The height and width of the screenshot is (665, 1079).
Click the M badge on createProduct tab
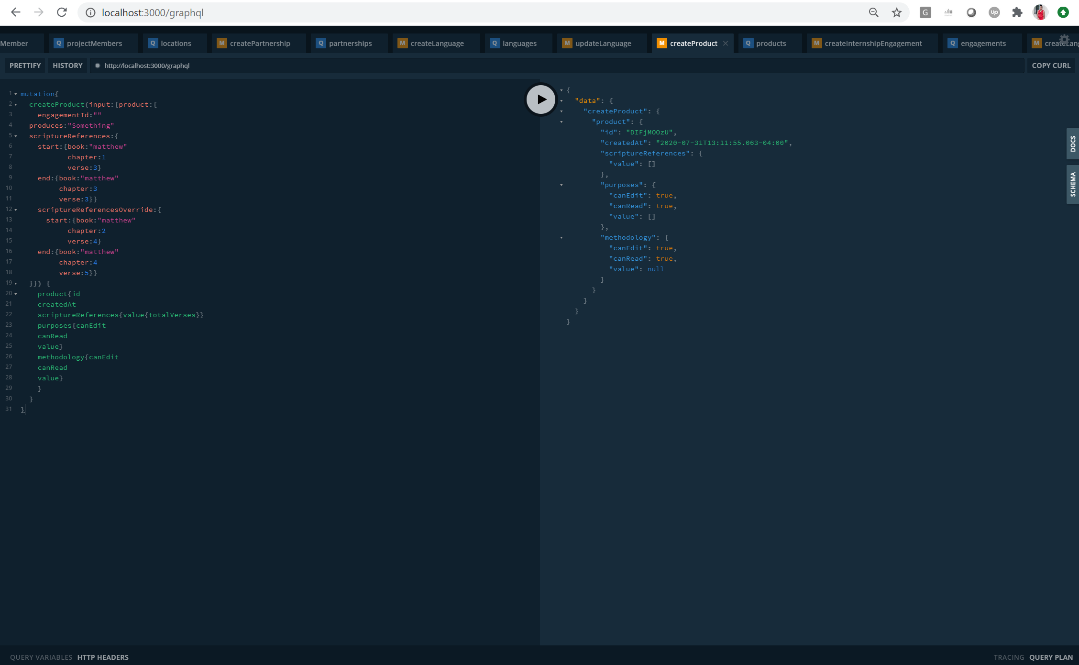(x=662, y=44)
